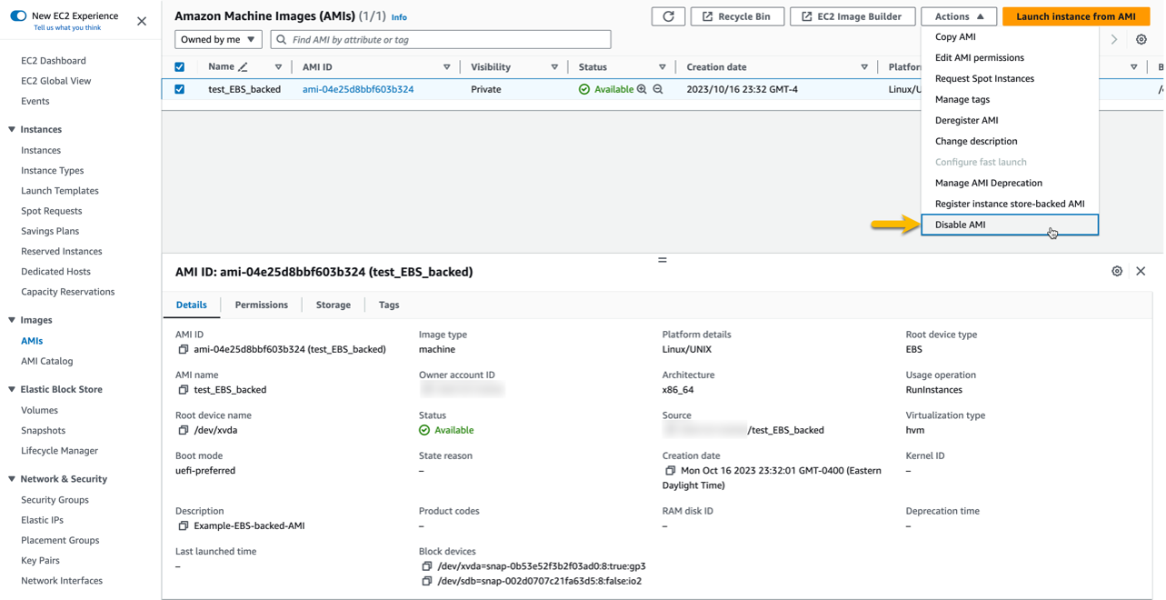Open the AMI table preferences gear
1166x600 pixels.
click(x=1141, y=39)
